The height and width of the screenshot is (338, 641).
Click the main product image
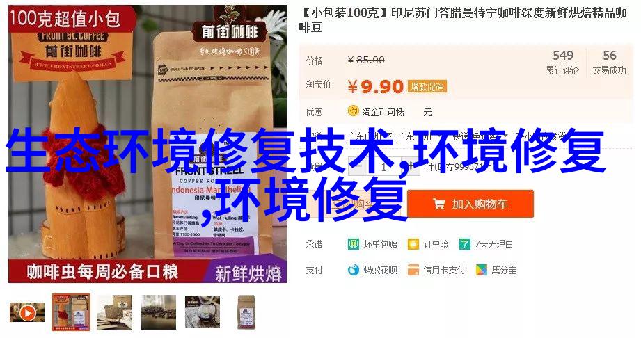[x=147, y=144]
